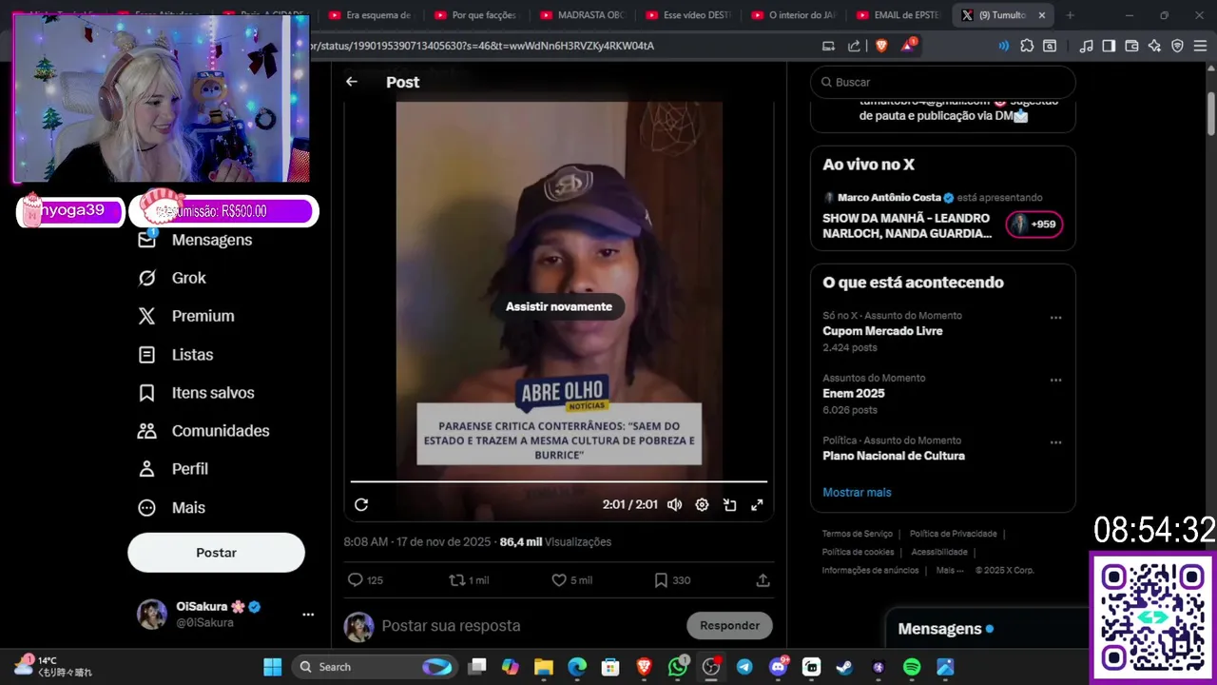Like the post with the heart icon
Image resolution: width=1217 pixels, height=685 pixels.
559,579
